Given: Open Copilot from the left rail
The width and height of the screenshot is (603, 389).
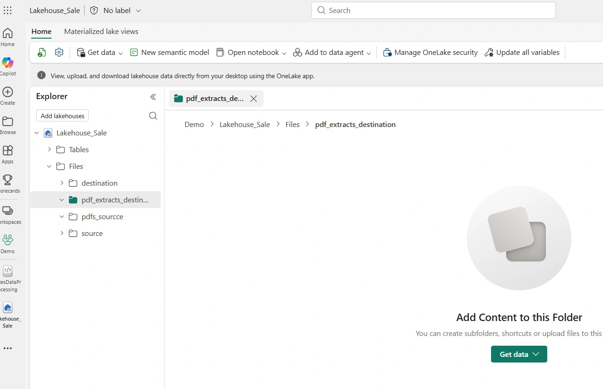Looking at the screenshot, I should 7,67.
